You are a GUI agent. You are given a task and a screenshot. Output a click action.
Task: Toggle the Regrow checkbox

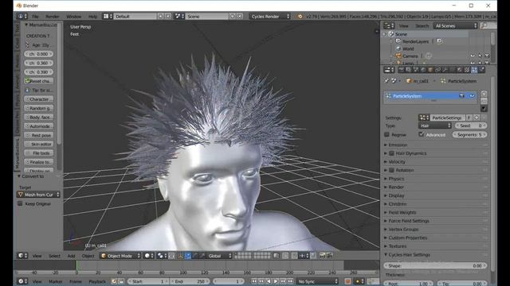386,134
